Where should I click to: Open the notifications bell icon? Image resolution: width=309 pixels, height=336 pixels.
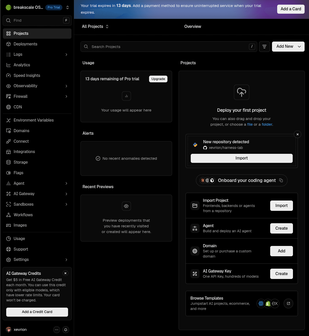coord(66,330)
